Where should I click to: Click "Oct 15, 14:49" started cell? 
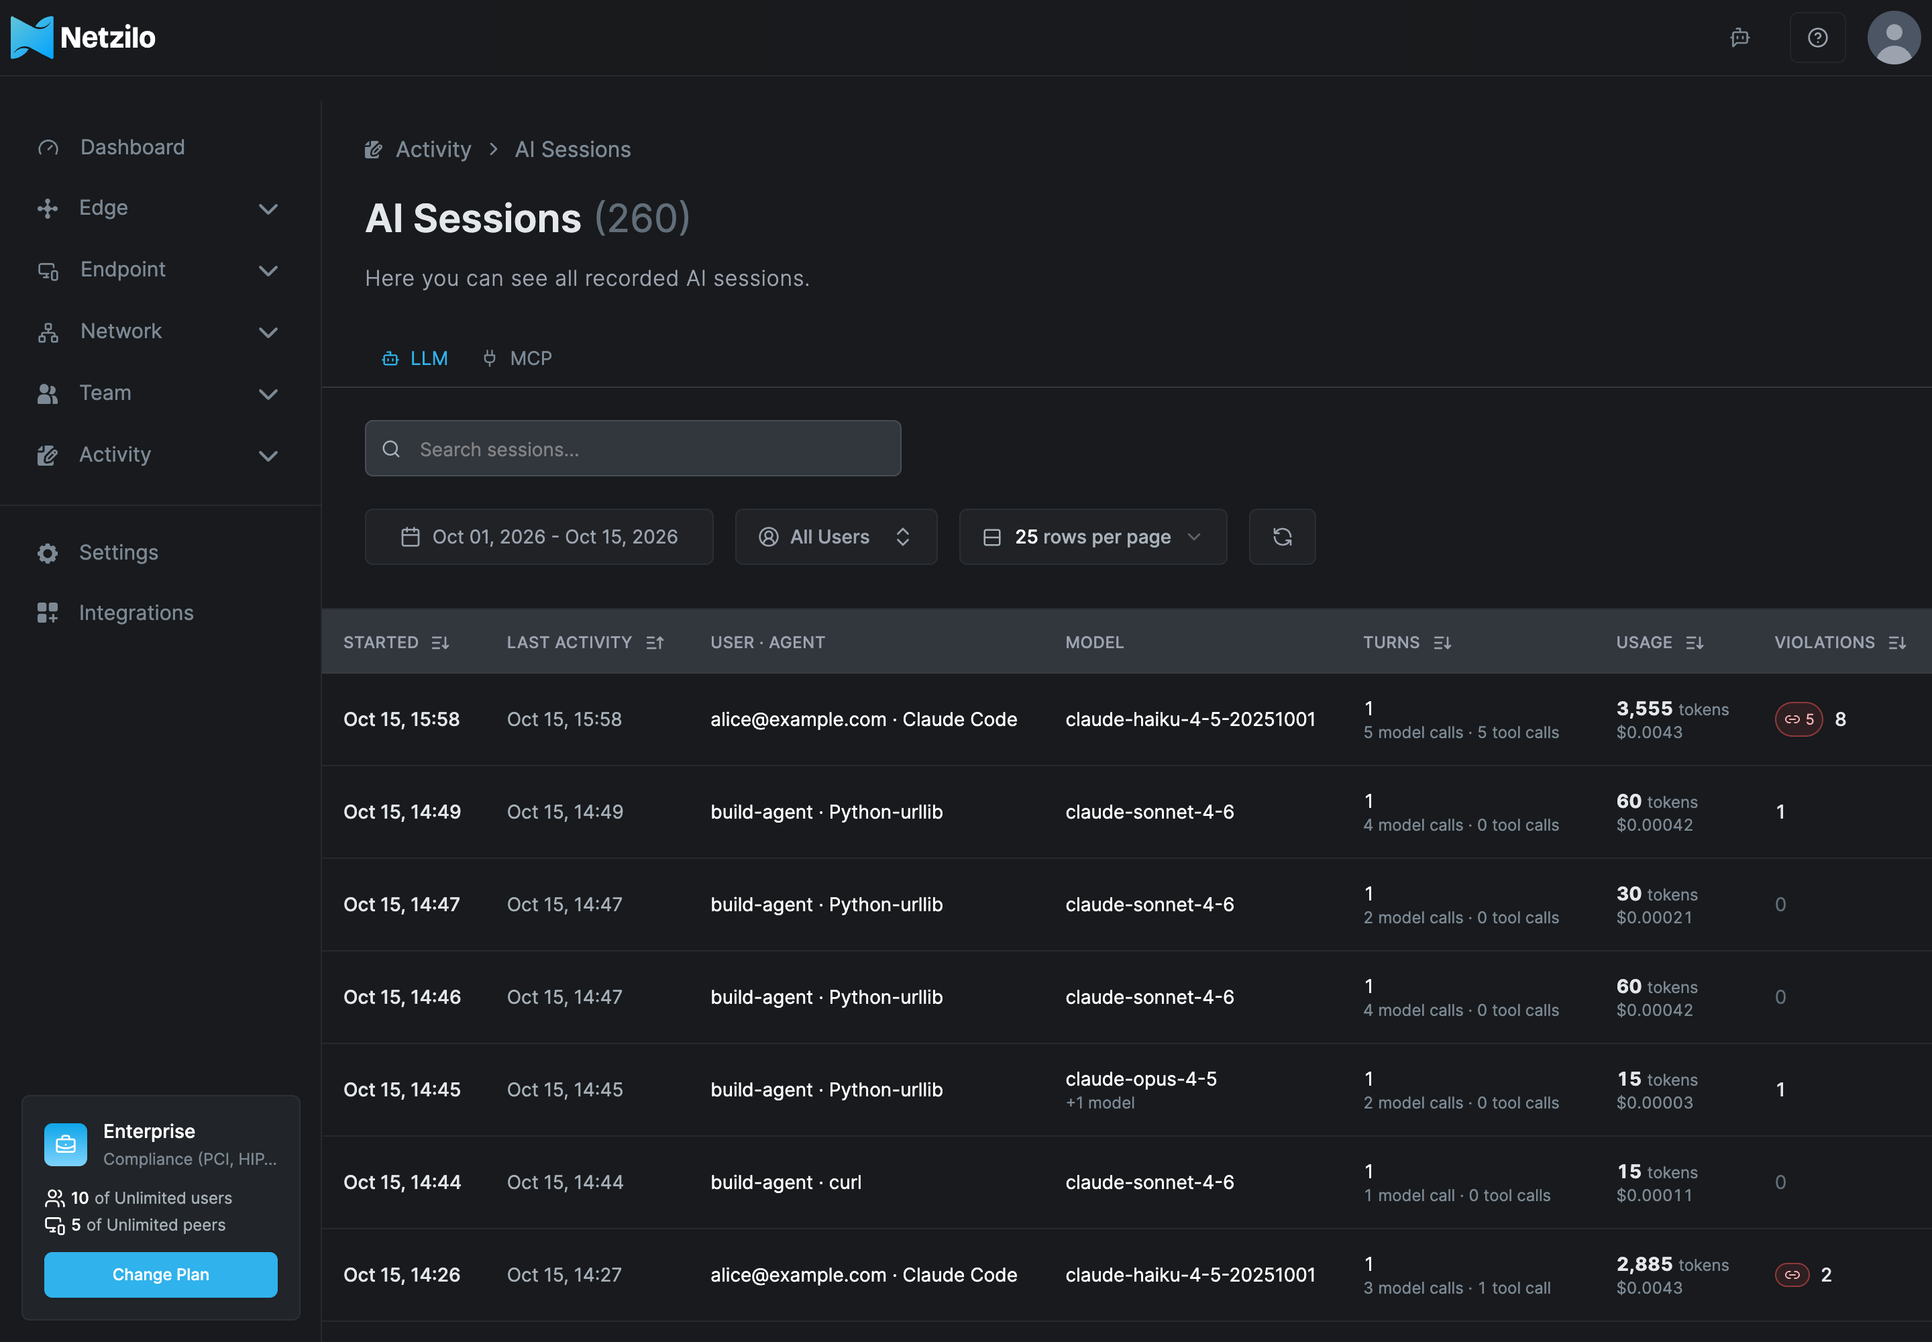coord(402,813)
